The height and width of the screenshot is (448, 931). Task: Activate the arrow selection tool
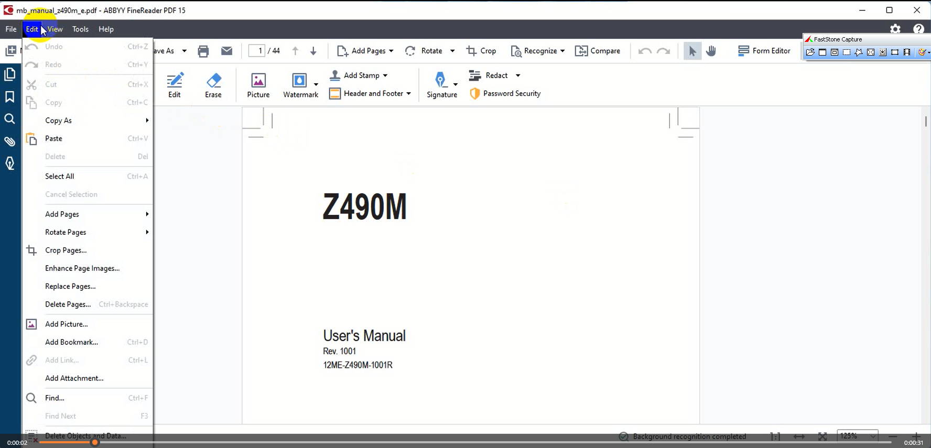[692, 51]
